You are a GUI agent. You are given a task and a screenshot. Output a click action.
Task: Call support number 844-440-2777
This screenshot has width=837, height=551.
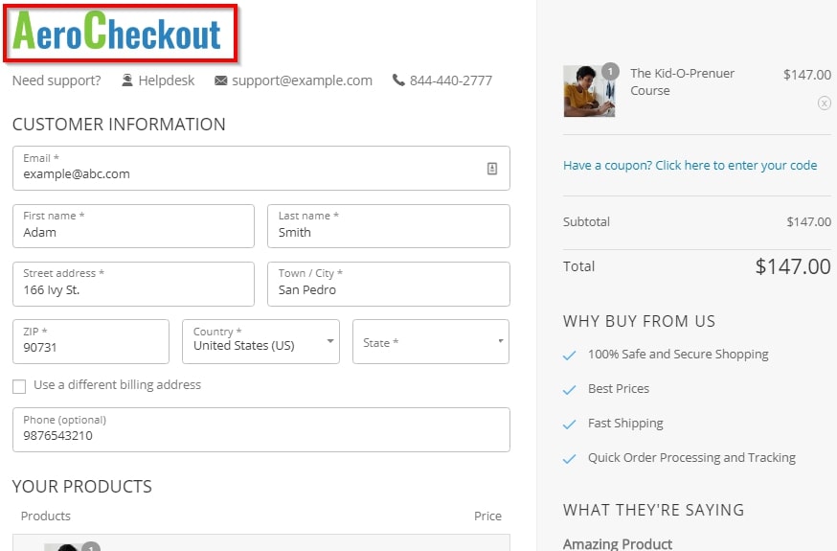click(x=450, y=80)
